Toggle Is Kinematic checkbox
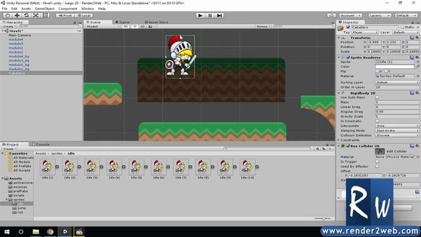The width and height of the screenshot is (421, 237). [377, 121]
